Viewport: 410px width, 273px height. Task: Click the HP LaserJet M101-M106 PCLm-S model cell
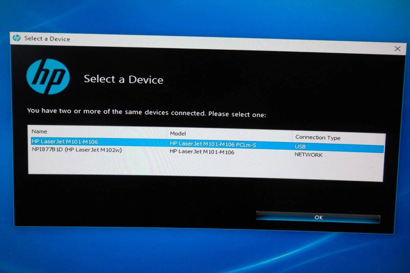tap(213, 144)
